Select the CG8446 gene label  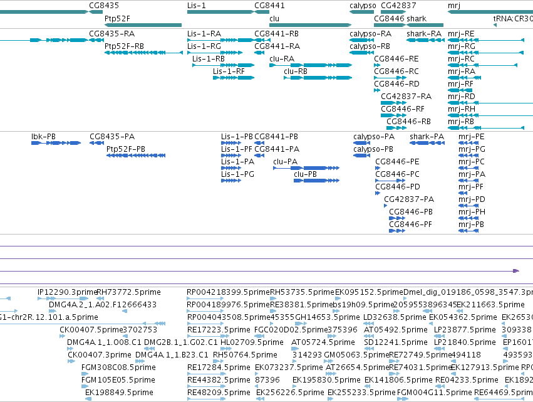(x=389, y=18)
